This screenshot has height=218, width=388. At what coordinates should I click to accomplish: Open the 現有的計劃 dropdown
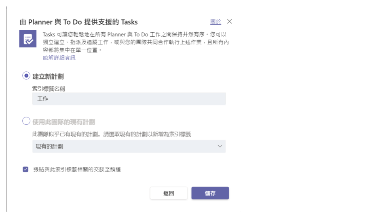(x=129, y=146)
